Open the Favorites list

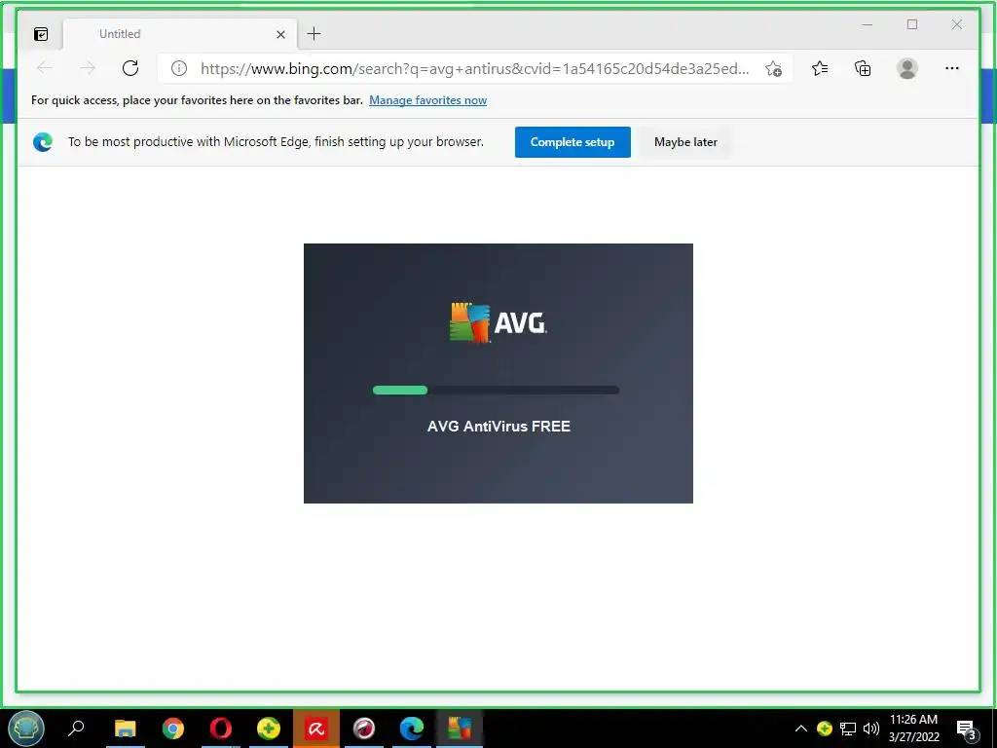click(820, 68)
